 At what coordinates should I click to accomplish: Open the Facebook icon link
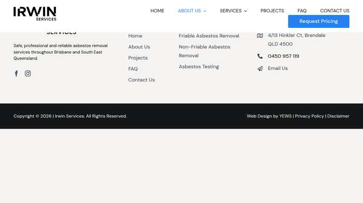[x=16, y=73]
